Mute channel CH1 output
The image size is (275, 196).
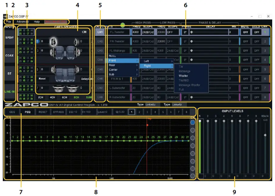click(245, 32)
